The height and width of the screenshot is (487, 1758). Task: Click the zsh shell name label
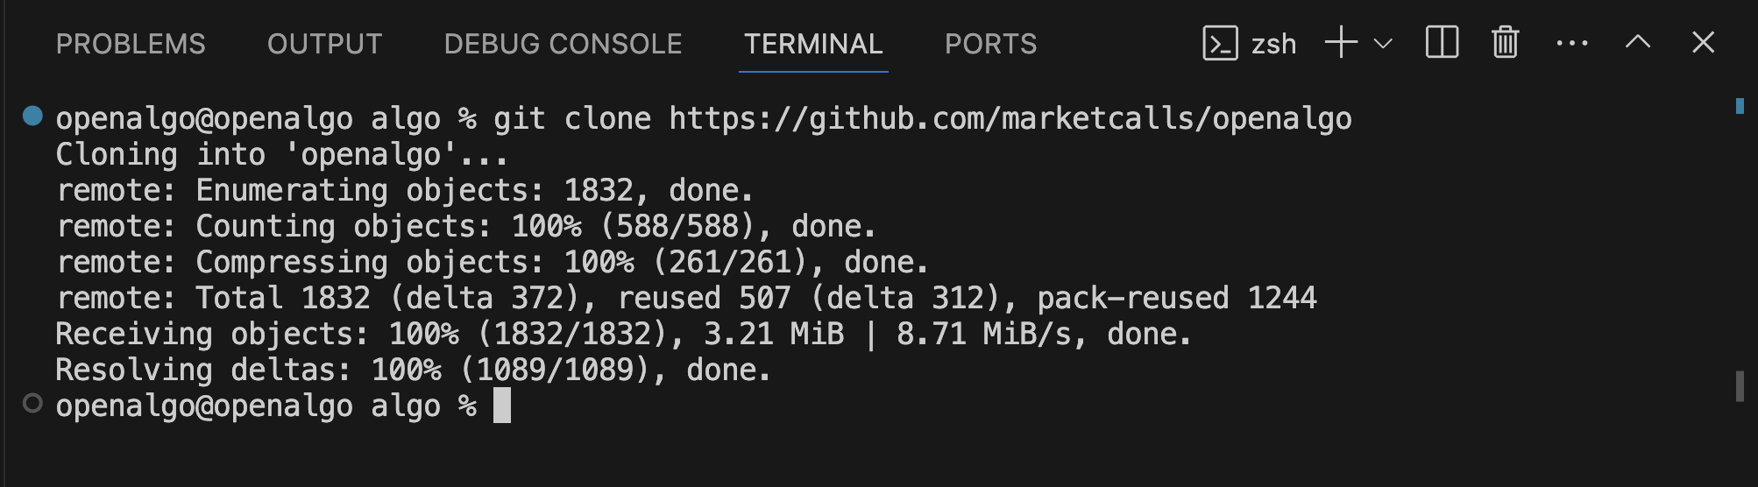(x=1273, y=44)
